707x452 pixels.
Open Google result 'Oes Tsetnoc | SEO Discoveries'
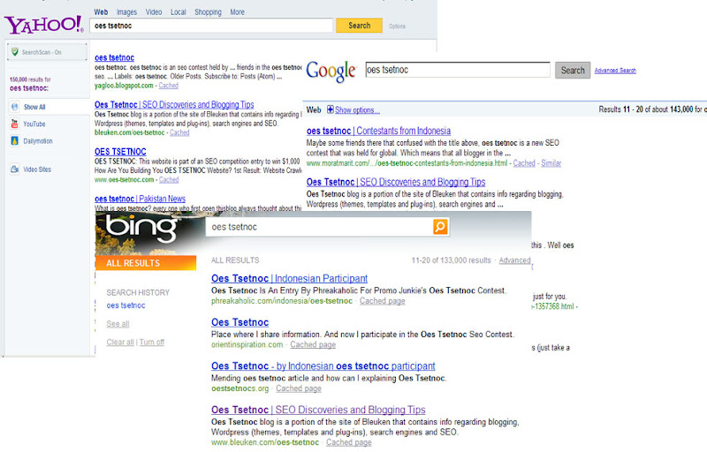point(396,183)
